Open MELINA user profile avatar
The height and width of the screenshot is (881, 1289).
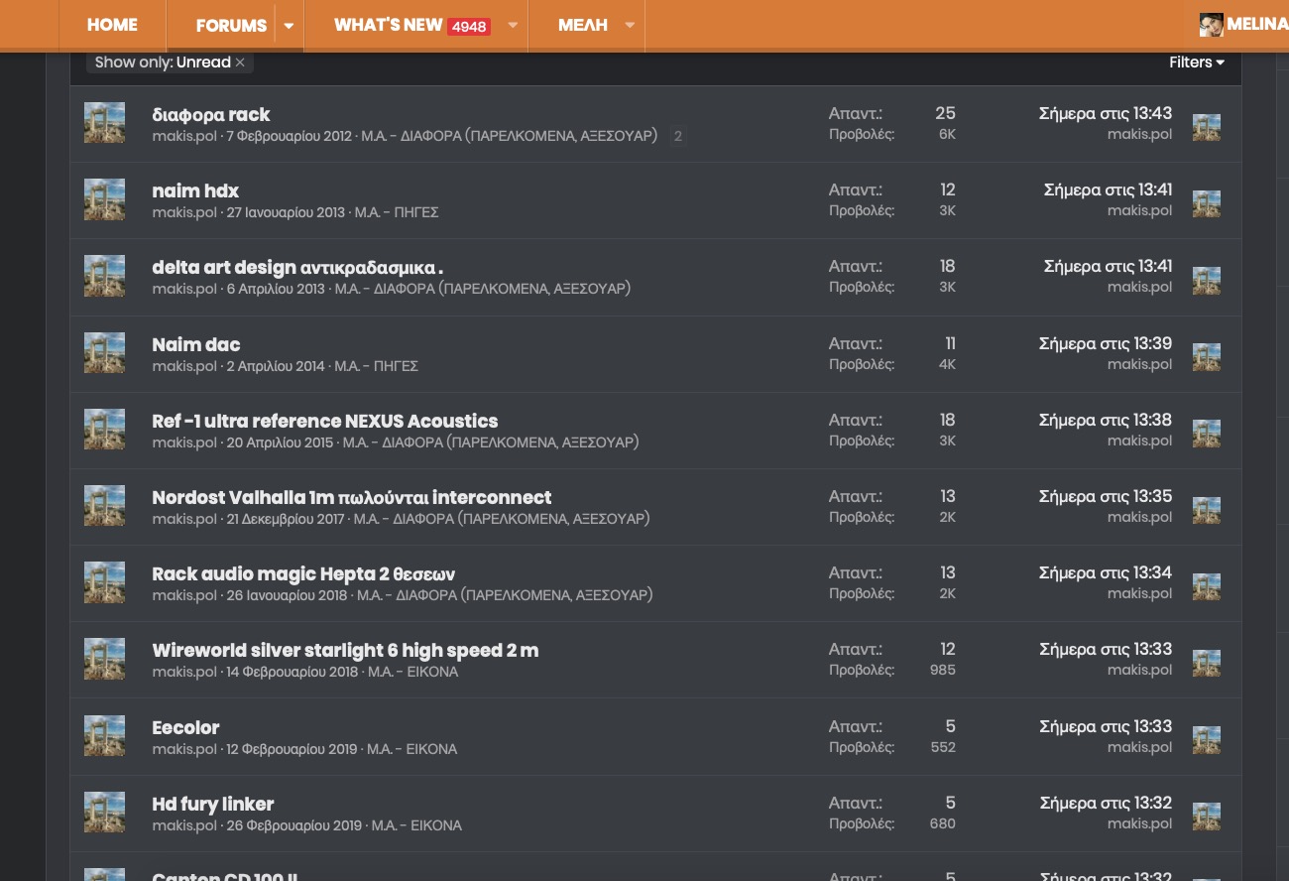[1211, 25]
